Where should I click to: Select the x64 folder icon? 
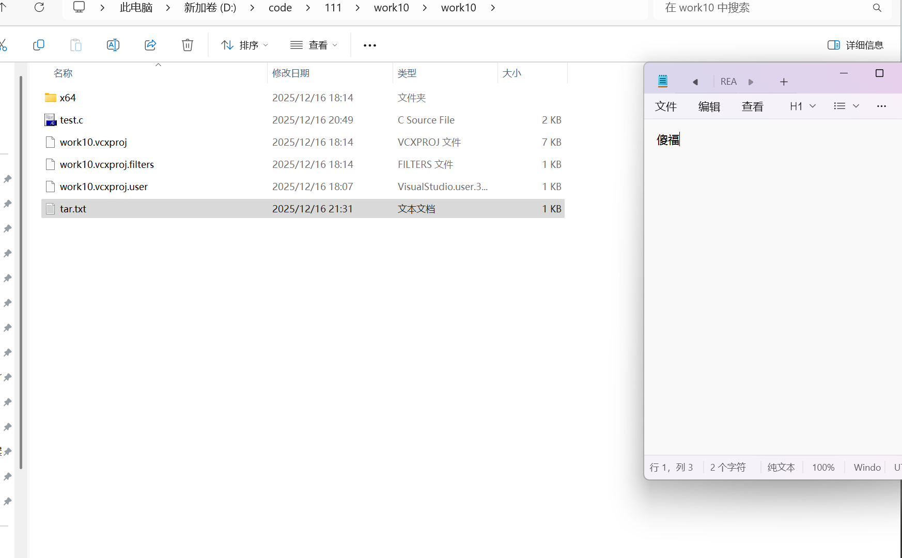click(51, 98)
